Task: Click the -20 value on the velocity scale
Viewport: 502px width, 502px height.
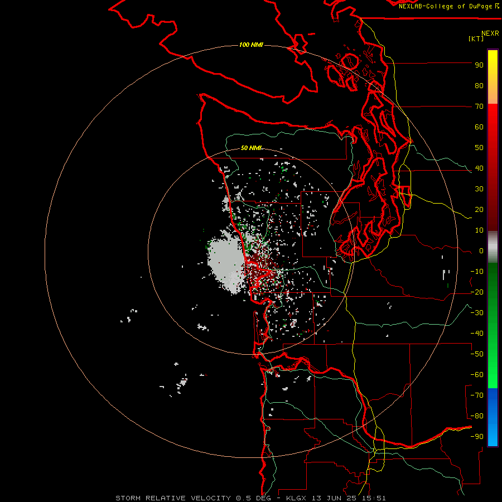Action: pyautogui.click(x=477, y=292)
